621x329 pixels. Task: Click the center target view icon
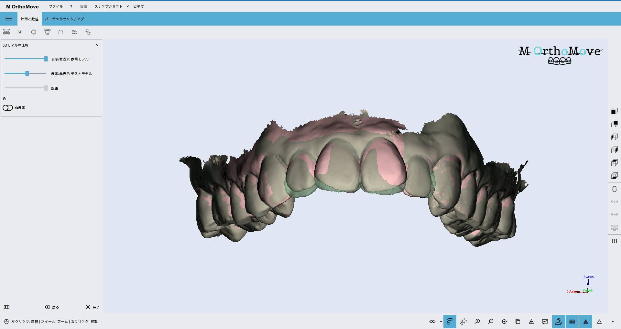coord(504,322)
